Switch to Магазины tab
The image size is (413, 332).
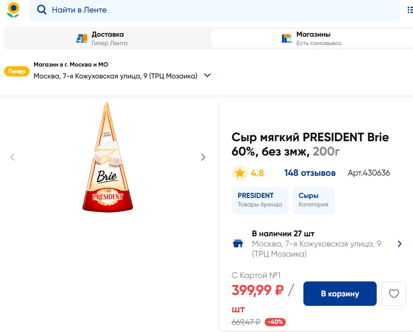coord(312,38)
